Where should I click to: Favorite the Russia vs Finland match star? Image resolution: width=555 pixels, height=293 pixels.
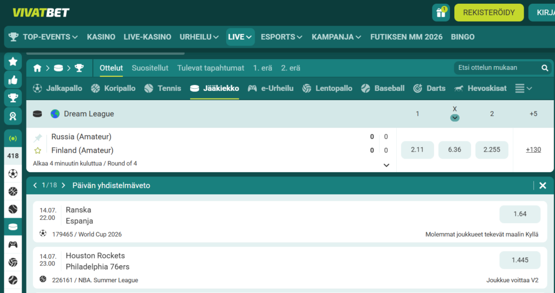click(37, 151)
